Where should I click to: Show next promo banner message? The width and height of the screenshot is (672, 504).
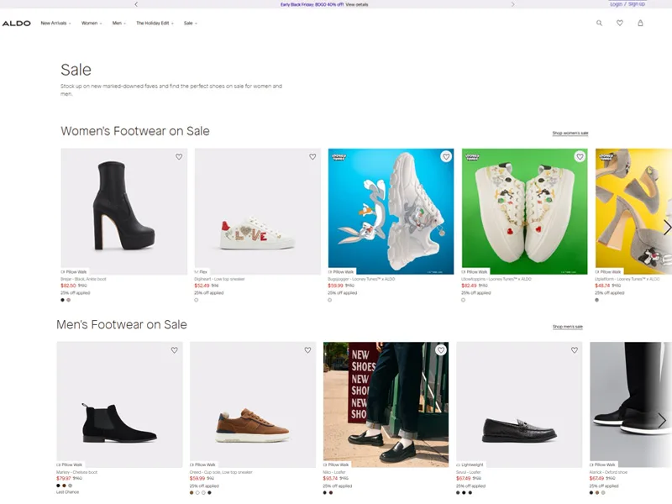(x=512, y=4)
